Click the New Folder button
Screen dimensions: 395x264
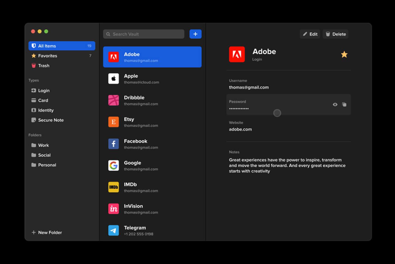click(x=47, y=232)
